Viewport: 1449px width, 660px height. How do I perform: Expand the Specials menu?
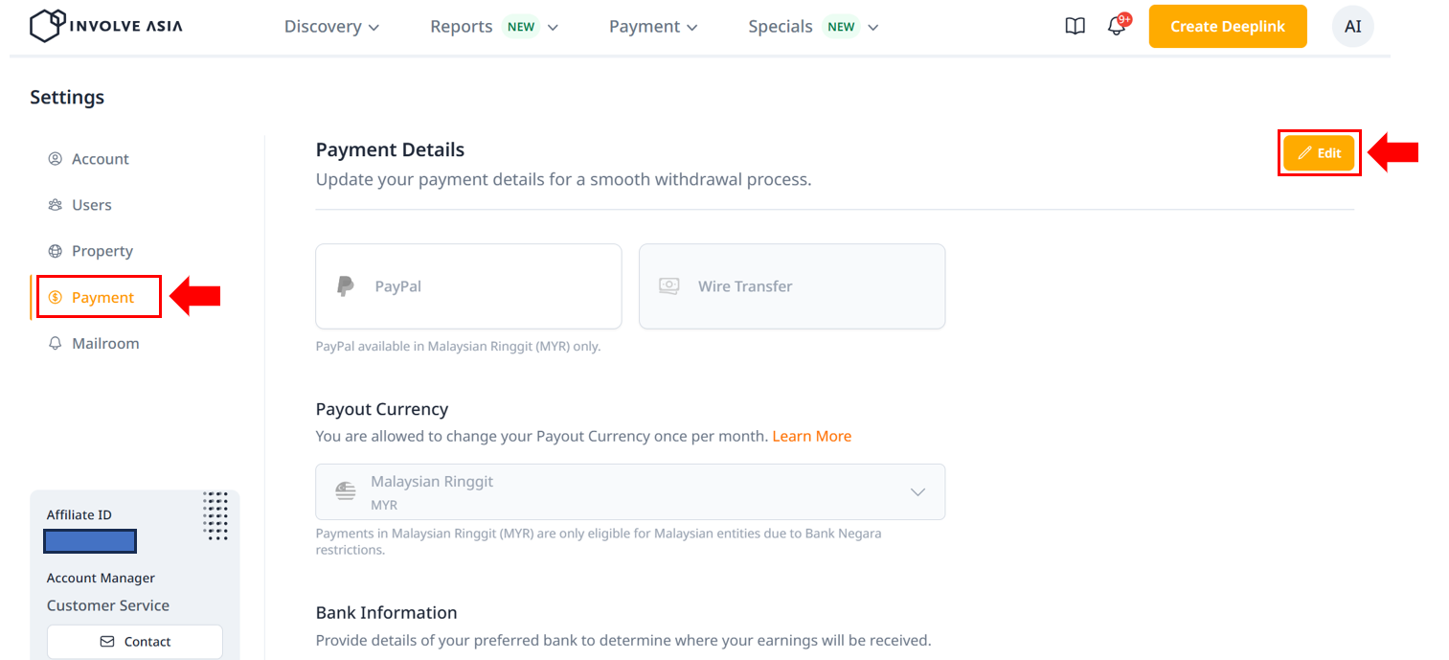813,27
